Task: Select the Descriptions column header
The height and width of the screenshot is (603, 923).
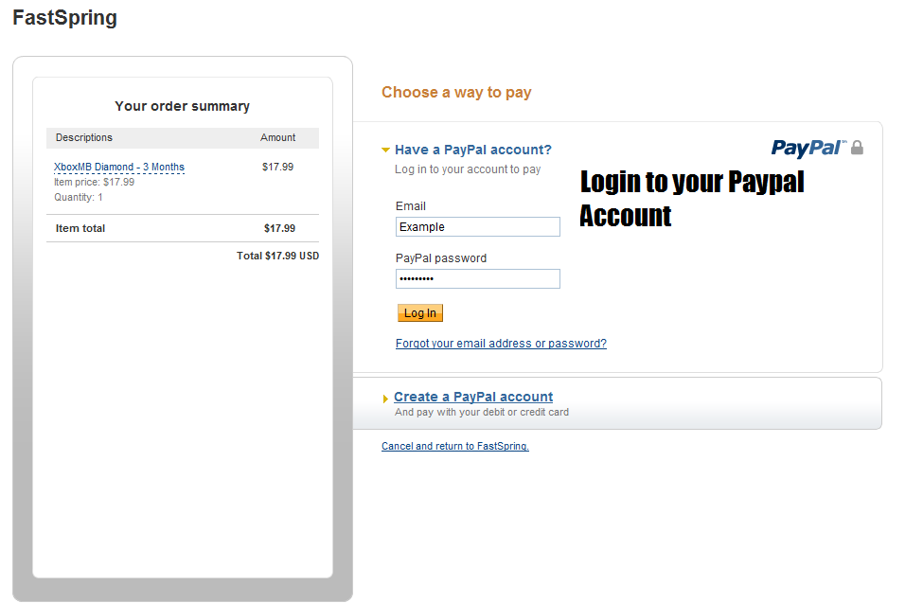Action: tap(84, 138)
